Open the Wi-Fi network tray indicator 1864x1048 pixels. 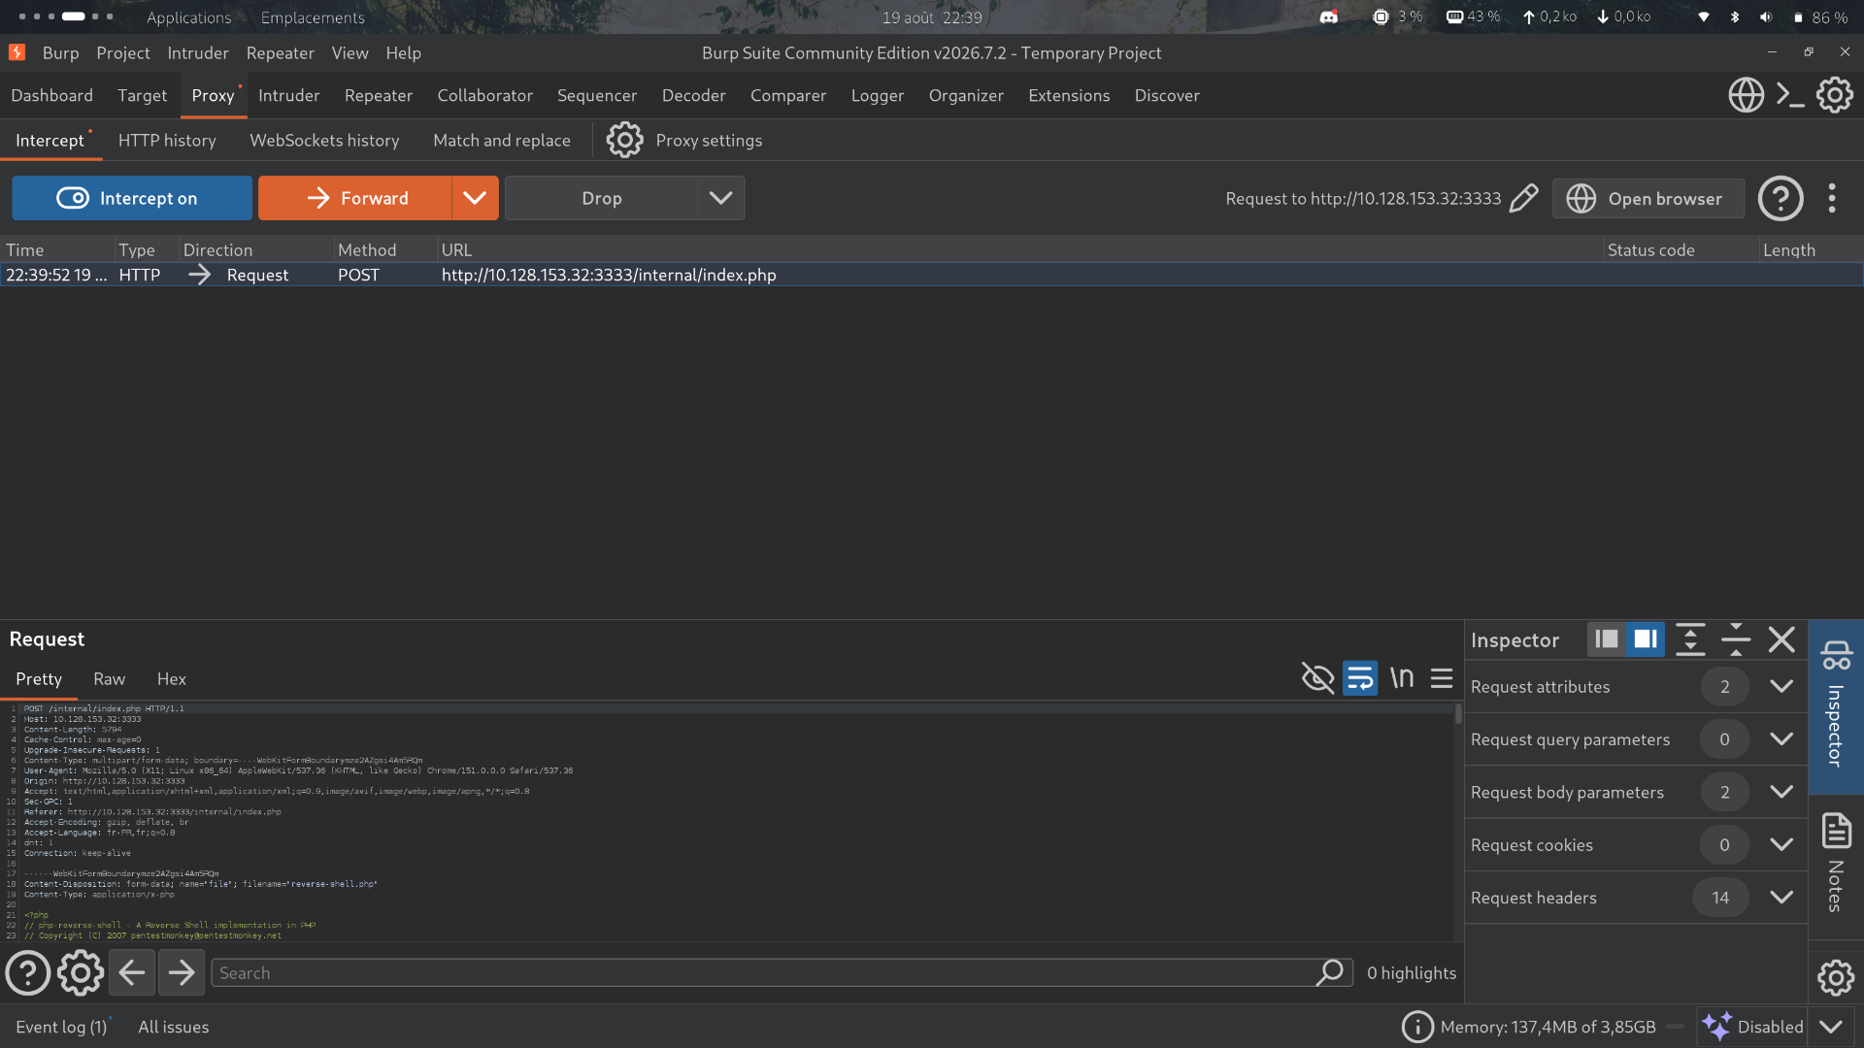click(1704, 16)
